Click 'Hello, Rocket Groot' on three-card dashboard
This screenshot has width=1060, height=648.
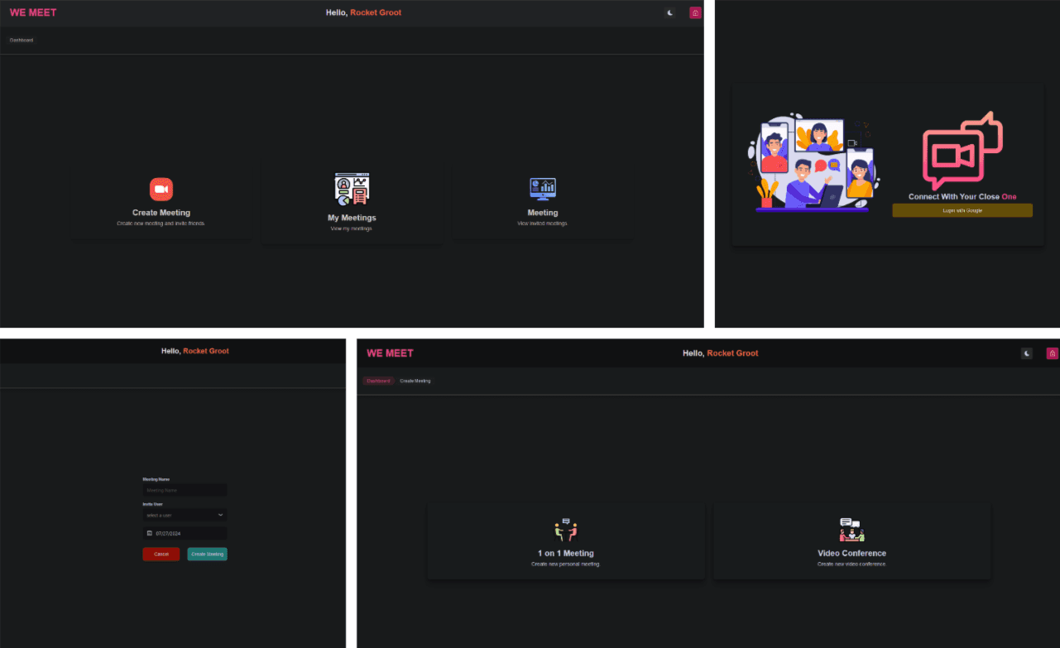(x=364, y=12)
